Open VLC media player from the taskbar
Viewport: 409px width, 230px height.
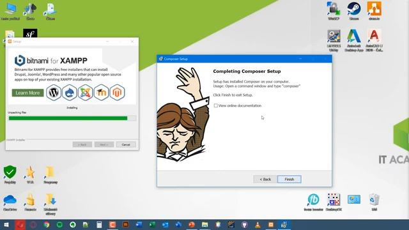258,225
